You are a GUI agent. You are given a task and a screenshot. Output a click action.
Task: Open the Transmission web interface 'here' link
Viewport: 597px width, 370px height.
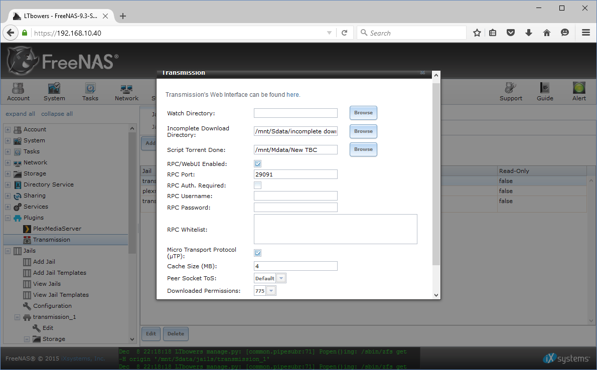pos(292,95)
